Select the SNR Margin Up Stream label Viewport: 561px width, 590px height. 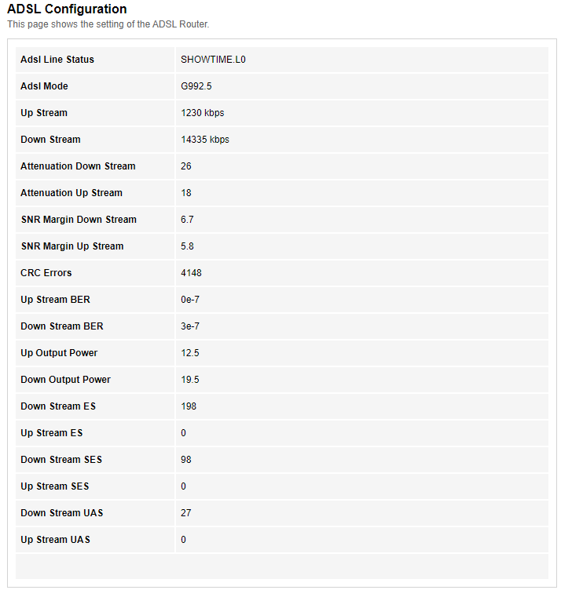click(72, 246)
